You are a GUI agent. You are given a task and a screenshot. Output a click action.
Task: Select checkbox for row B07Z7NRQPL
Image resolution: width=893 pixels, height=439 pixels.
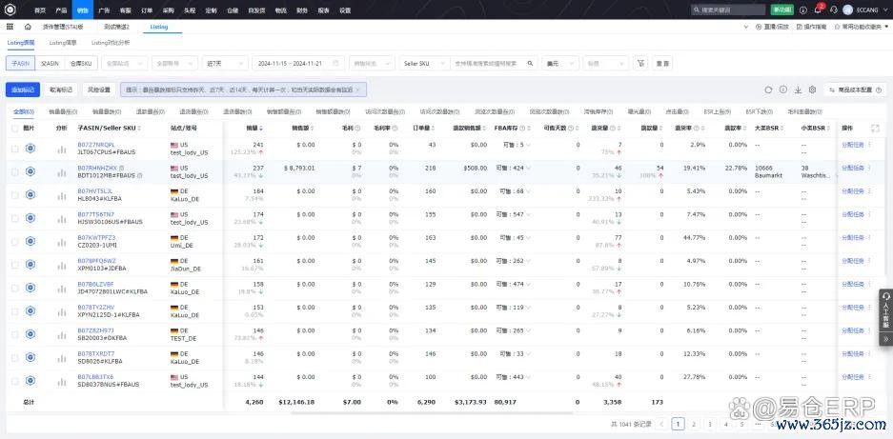click(15, 150)
